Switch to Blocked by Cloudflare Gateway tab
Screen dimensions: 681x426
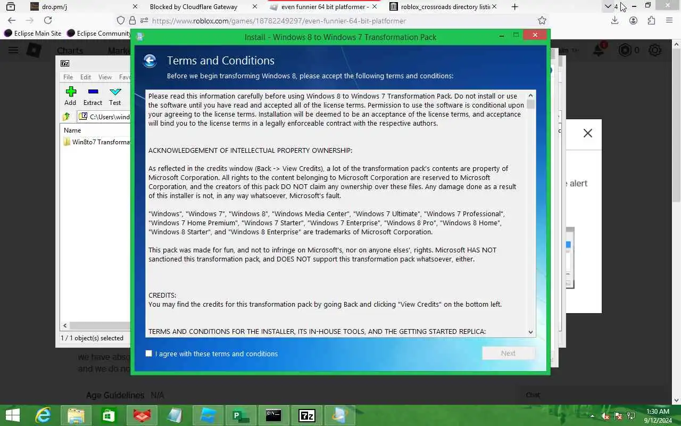tap(194, 7)
